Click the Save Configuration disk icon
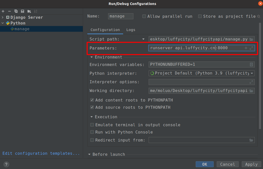263x169 pixels. (x=23, y=11)
